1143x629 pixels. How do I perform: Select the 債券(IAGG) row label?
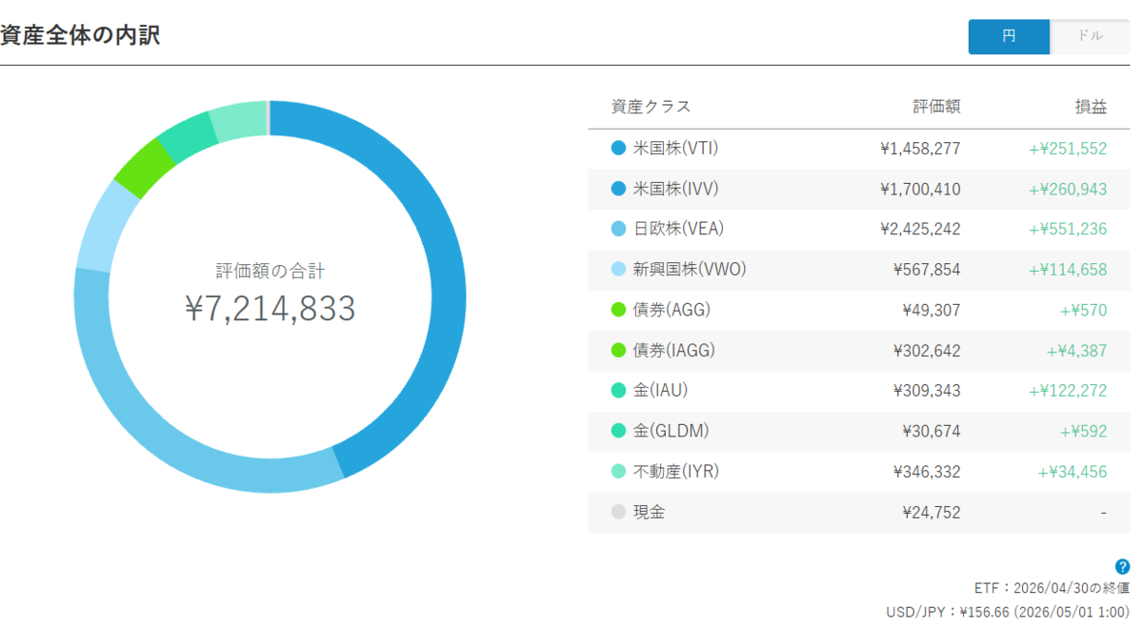673,351
